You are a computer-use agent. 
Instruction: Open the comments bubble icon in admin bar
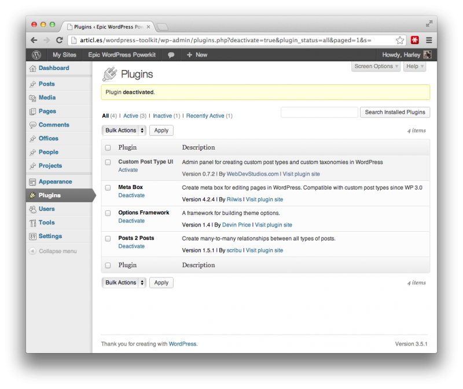point(171,55)
